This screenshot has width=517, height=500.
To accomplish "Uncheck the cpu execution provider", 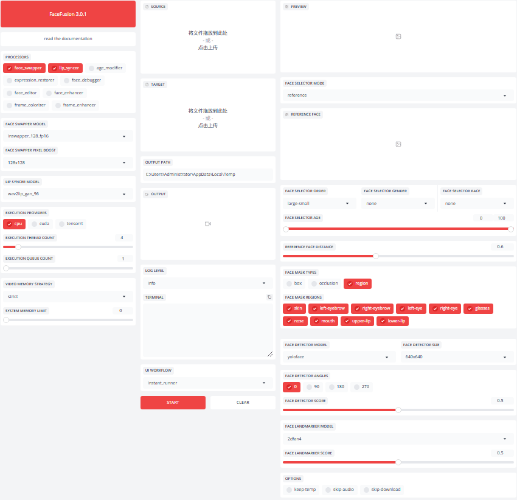I will pos(14,224).
